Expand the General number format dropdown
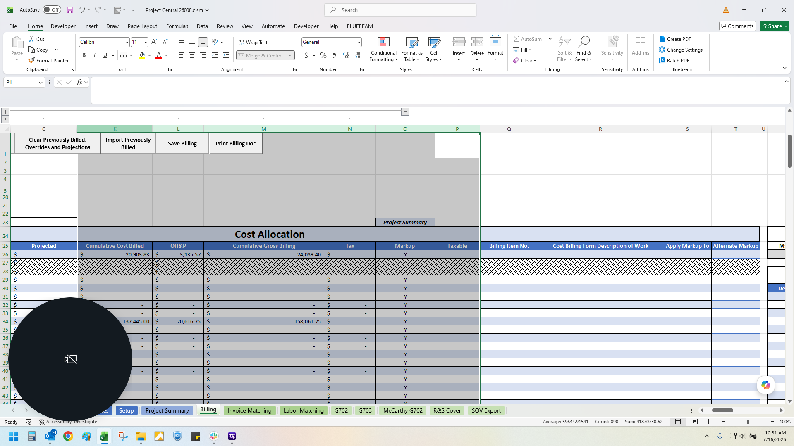 (359, 42)
